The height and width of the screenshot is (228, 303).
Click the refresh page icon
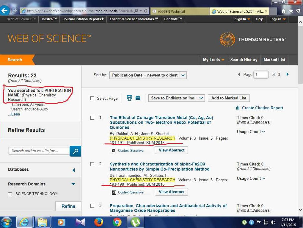pyautogui.click(x=146, y=11)
